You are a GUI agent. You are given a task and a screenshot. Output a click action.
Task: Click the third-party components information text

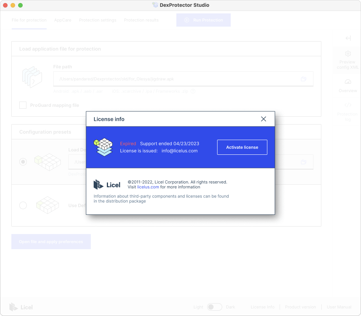click(161, 199)
